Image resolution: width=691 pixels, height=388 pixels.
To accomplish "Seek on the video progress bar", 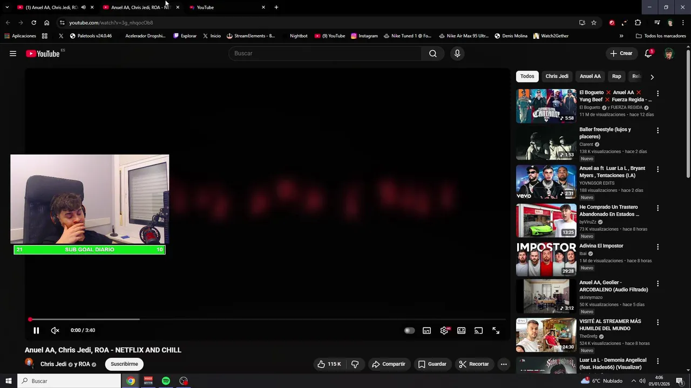I will pos(267,320).
